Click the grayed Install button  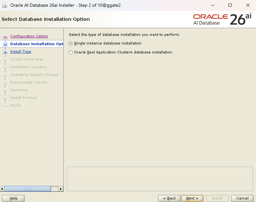pos(217,198)
